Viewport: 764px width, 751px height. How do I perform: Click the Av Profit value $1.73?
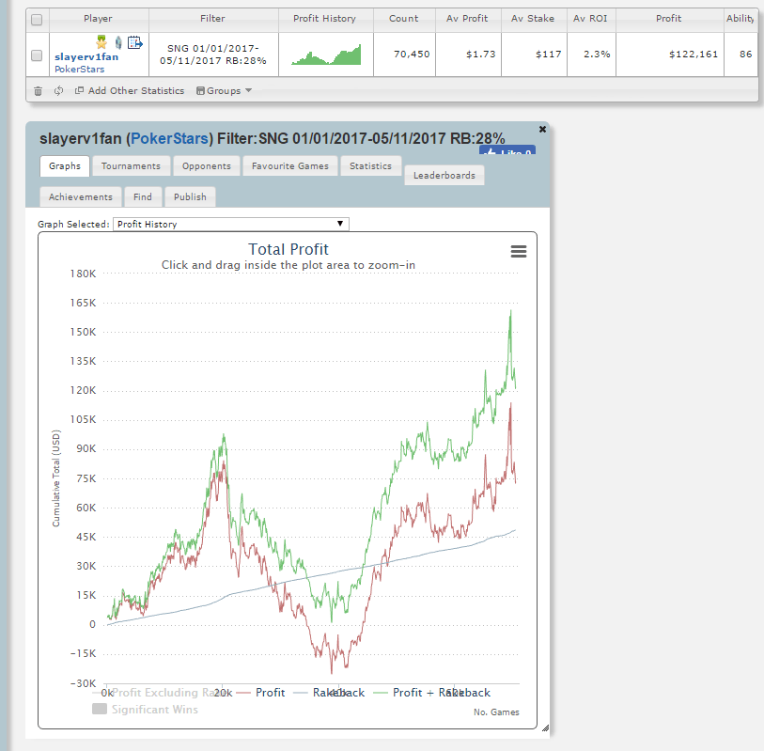[x=481, y=55]
